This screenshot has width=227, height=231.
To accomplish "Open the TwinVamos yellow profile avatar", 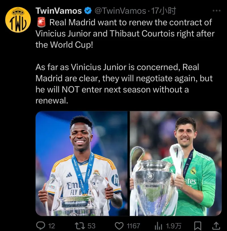I will pyautogui.click(x=18, y=20).
